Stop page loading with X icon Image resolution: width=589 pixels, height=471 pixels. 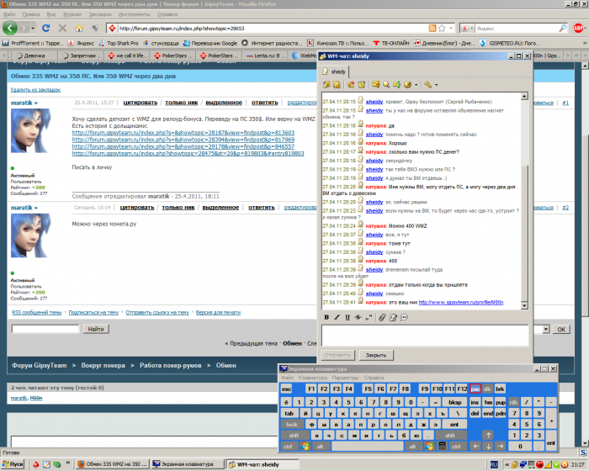coord(62,28)
